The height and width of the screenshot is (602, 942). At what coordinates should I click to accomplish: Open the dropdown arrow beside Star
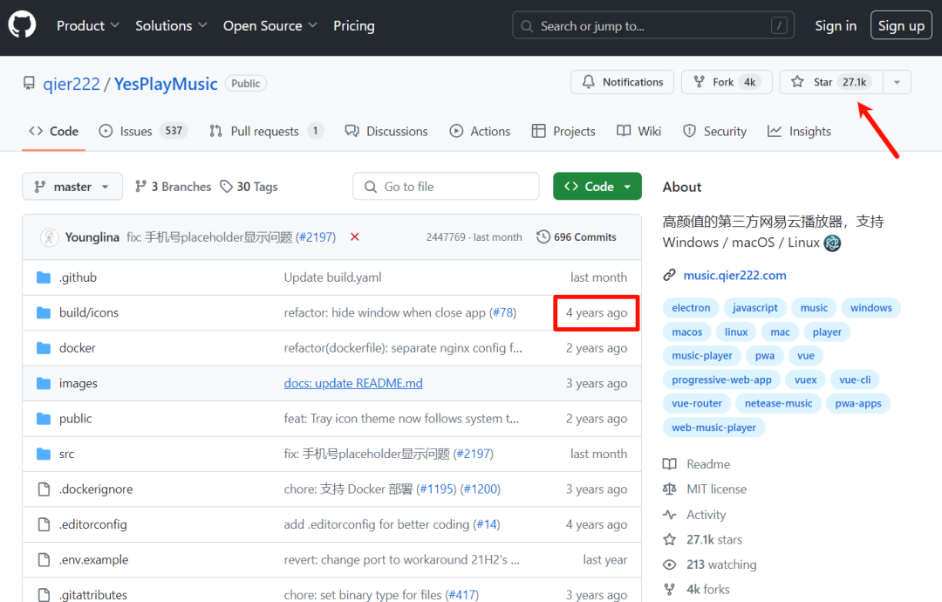point(897,82)
